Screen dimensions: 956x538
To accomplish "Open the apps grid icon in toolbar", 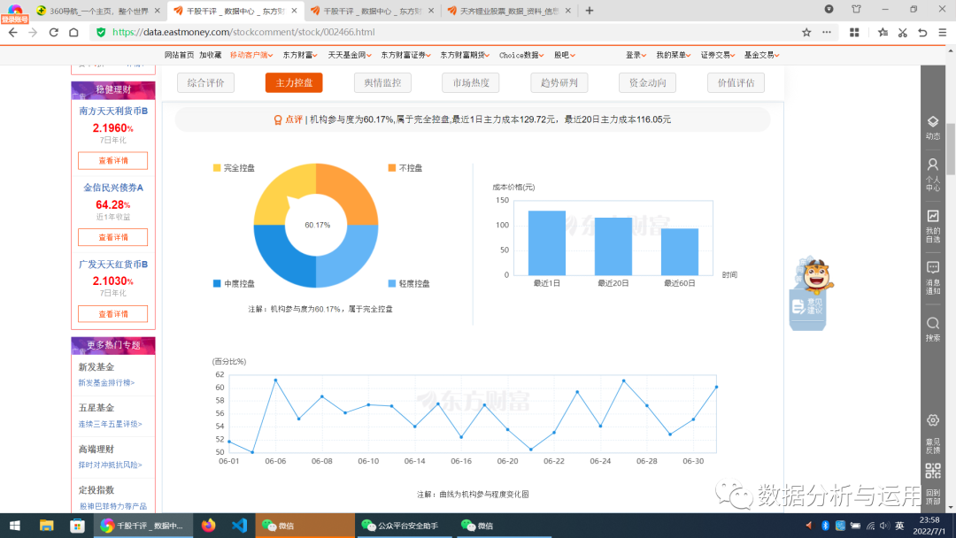I will point(854,32).
